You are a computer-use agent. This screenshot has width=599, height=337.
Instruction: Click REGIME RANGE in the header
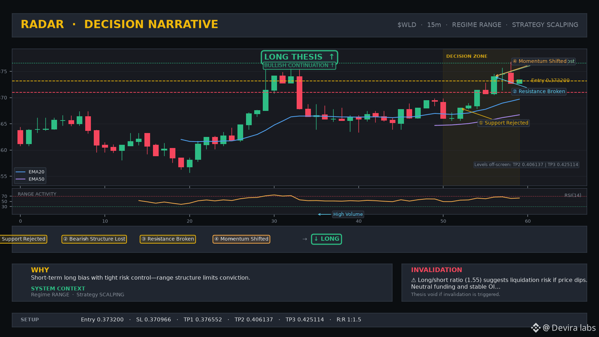[477, 25]
